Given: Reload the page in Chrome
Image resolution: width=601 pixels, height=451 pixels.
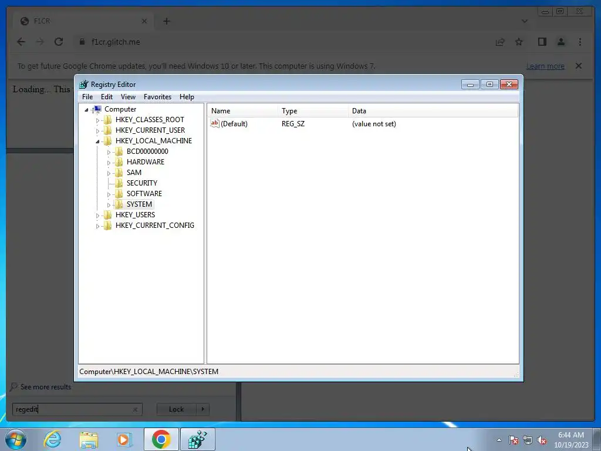Looking at the screenshot, I should tap(59, 42).
